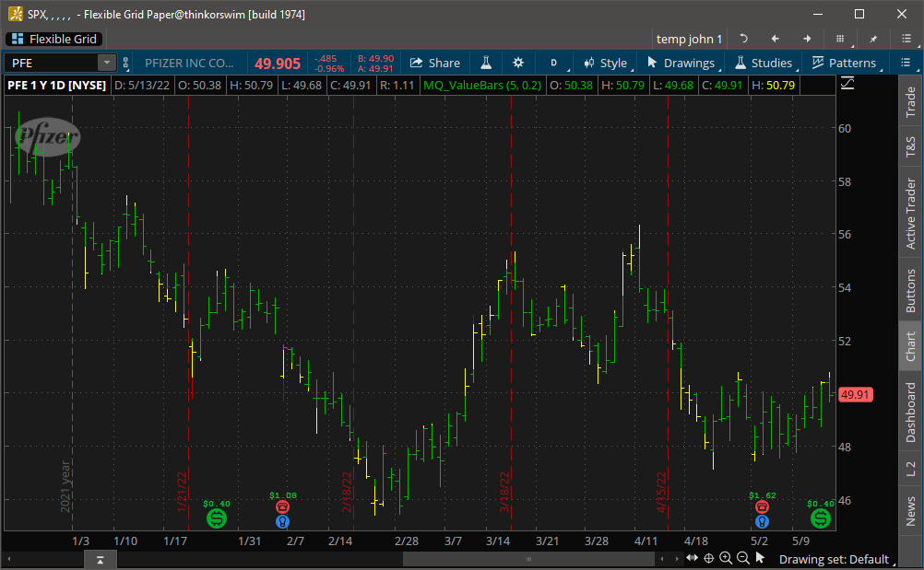Screen dimensions: 924x570
Task: Open the Style menu
Action: (606, 63)
